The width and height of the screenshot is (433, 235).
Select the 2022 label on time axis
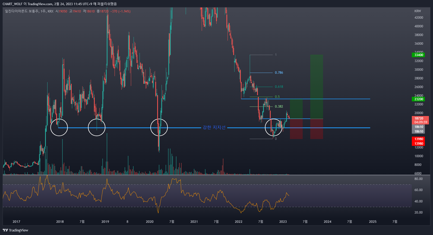(x=239, y=222)
